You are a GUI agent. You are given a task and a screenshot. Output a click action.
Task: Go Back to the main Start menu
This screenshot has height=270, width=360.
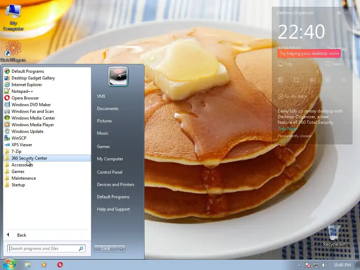point(47,235)
